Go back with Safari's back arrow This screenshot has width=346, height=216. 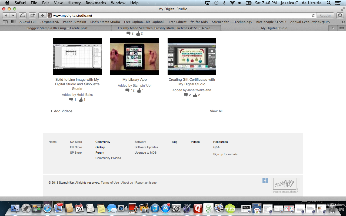(x=6, y=15)
